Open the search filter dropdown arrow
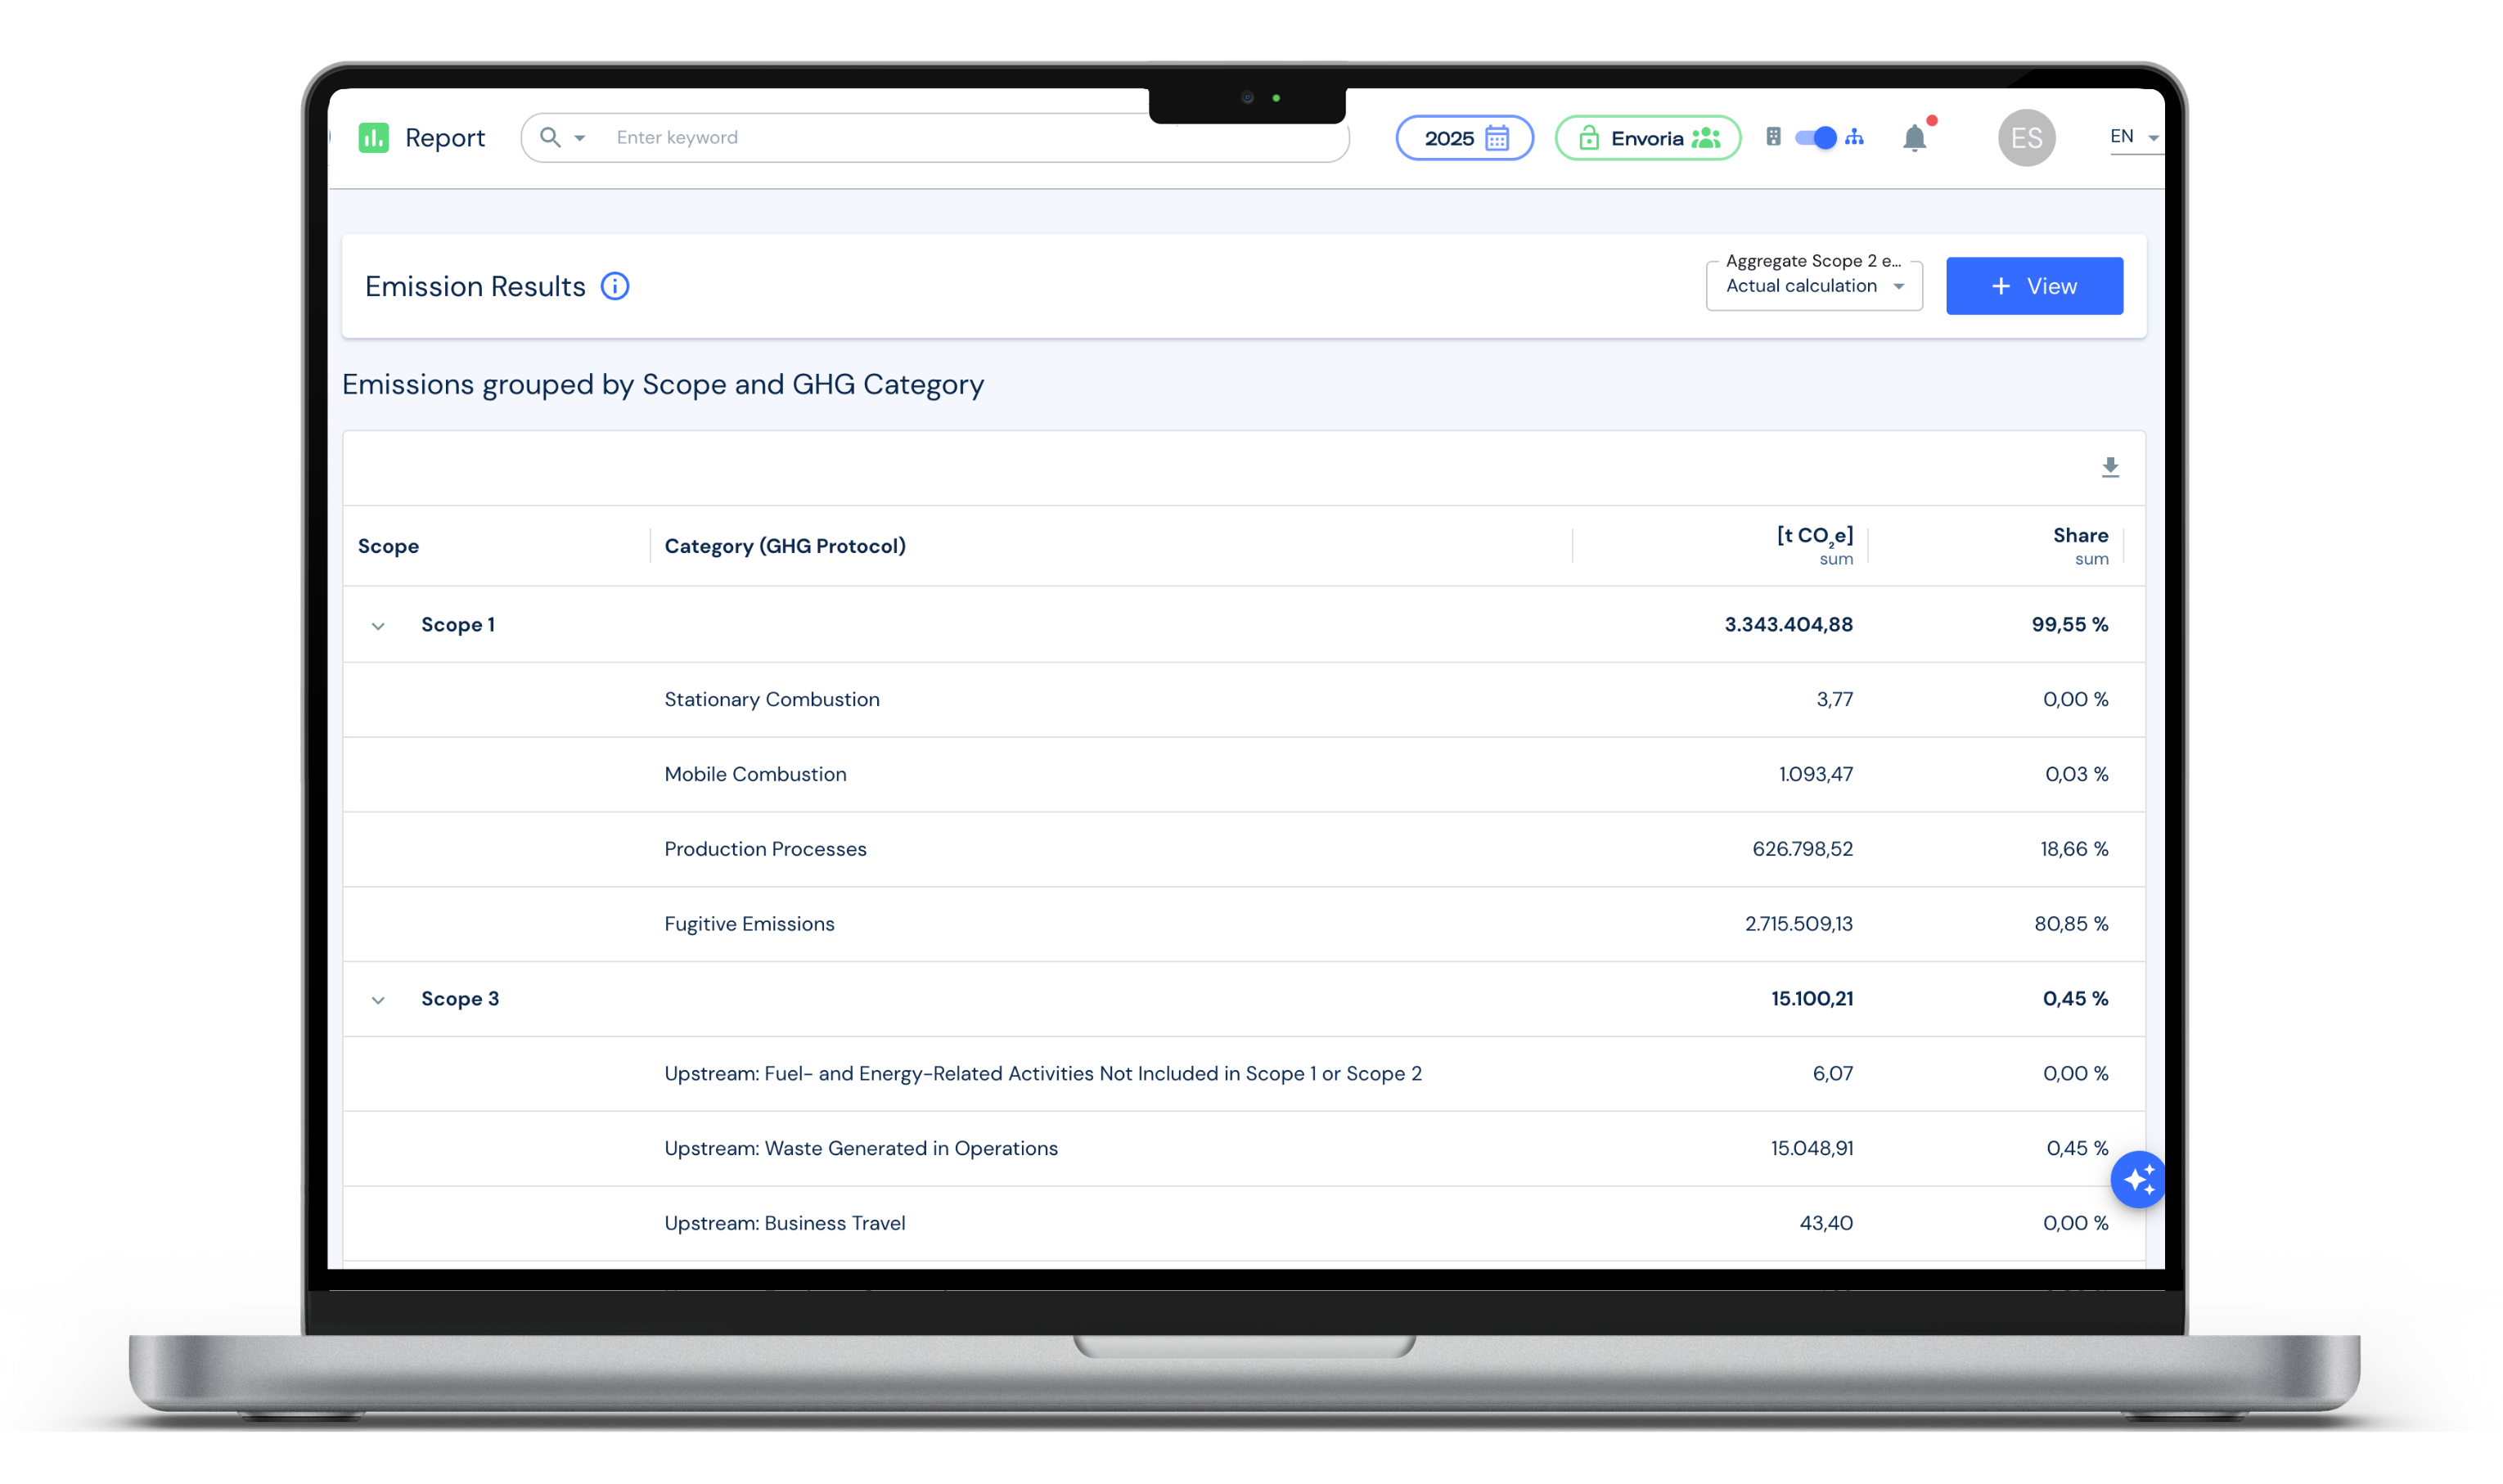Viewport: 2503px width, 1484px height. click(x=580, y=138)
